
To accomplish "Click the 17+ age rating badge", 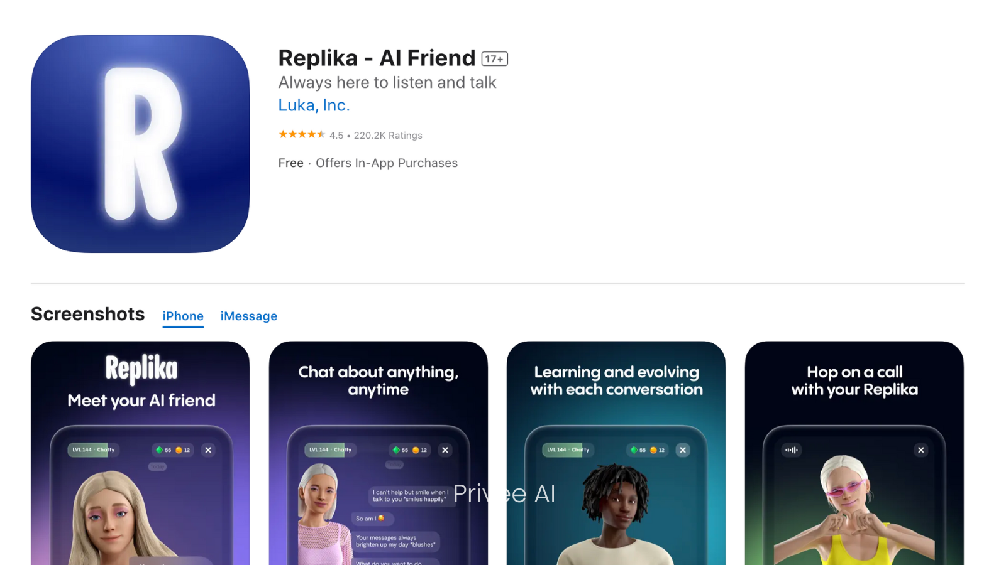I will point(494,58).
